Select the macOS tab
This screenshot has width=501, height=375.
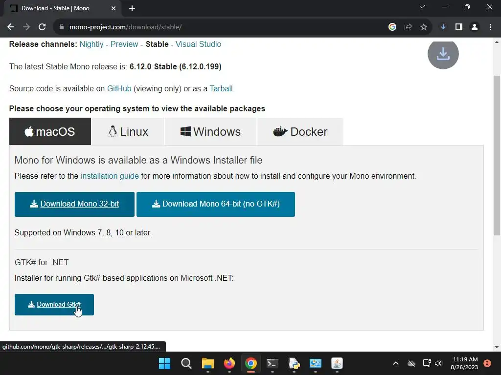[50, 131]
